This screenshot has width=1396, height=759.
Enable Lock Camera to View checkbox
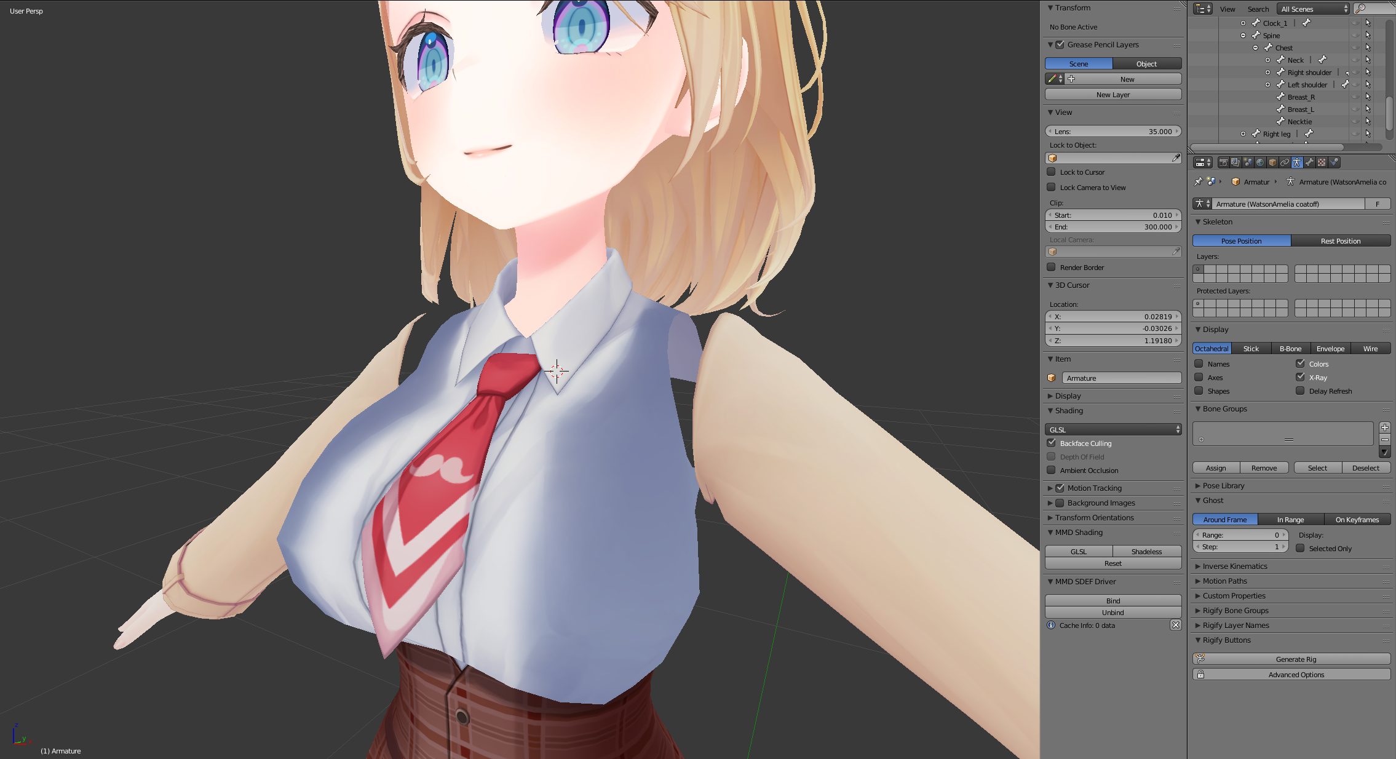1052,187
